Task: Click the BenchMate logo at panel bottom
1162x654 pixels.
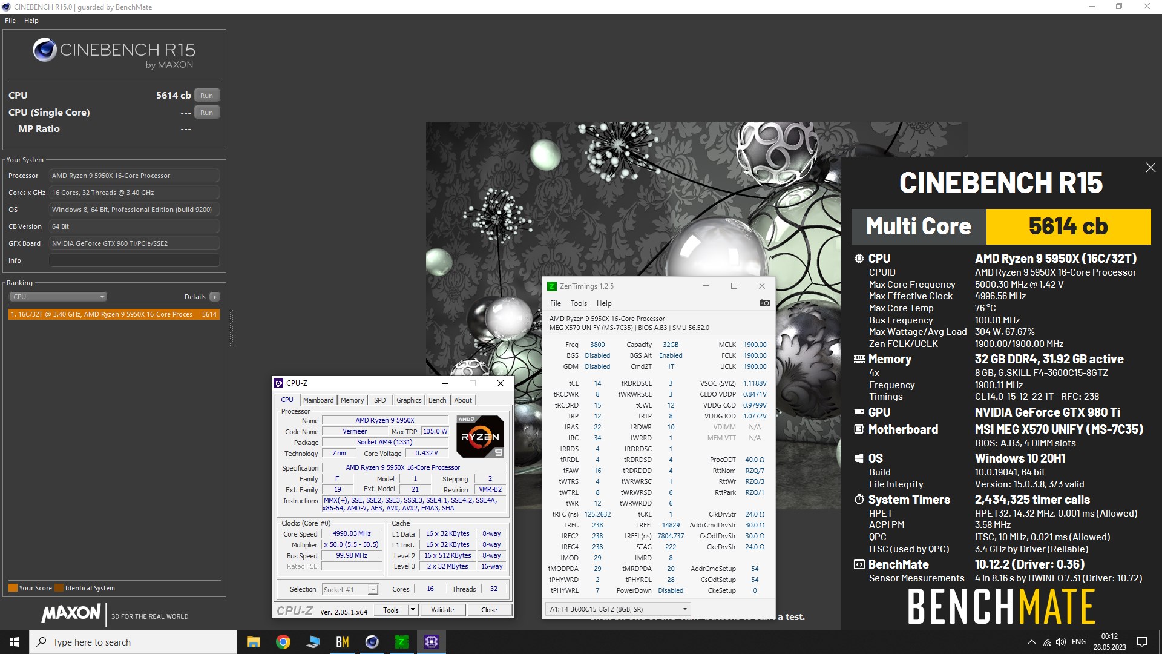Action: coord(1001,607)
